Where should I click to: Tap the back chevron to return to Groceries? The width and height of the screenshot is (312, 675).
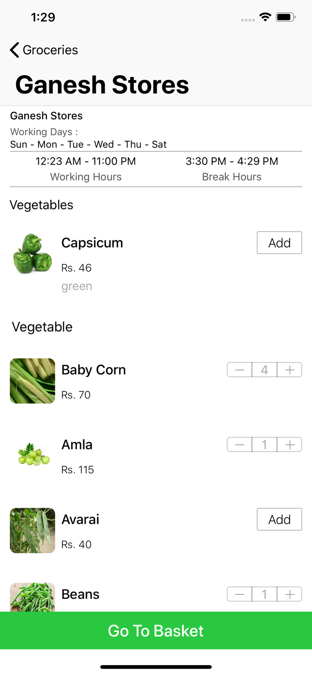[14, 50]
